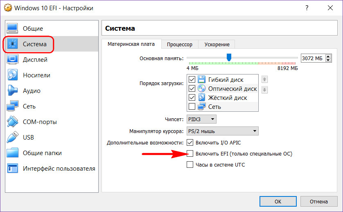Image resolution: width=343 pixels, height=212 pixels.
Task: Open the Общие папки folder icon
Action: [12, 153]
